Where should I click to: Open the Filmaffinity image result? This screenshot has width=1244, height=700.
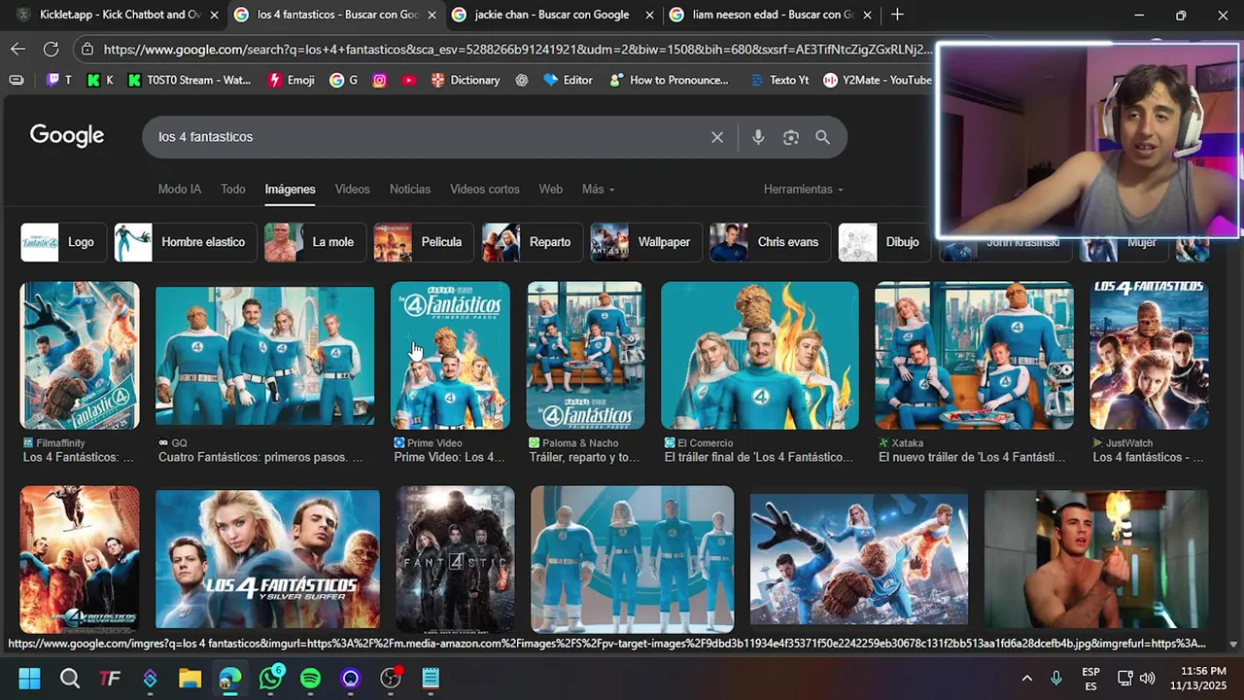[x=80, y=356]
